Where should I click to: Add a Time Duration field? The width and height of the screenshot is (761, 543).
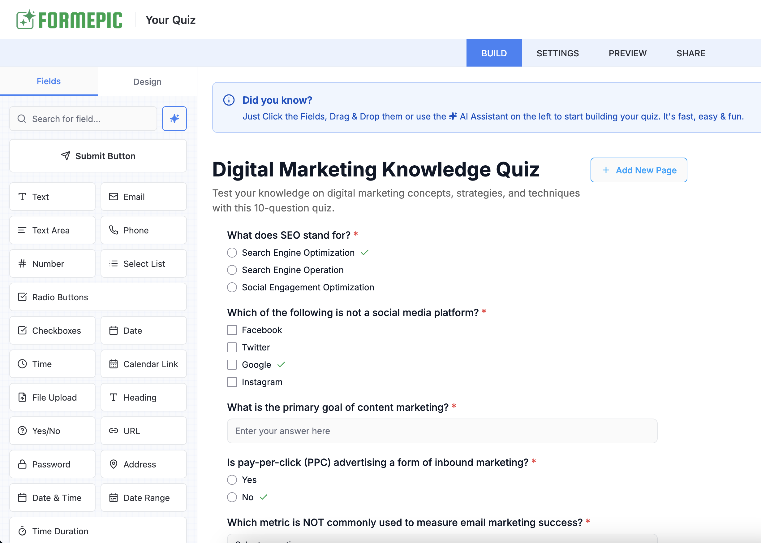97,531
